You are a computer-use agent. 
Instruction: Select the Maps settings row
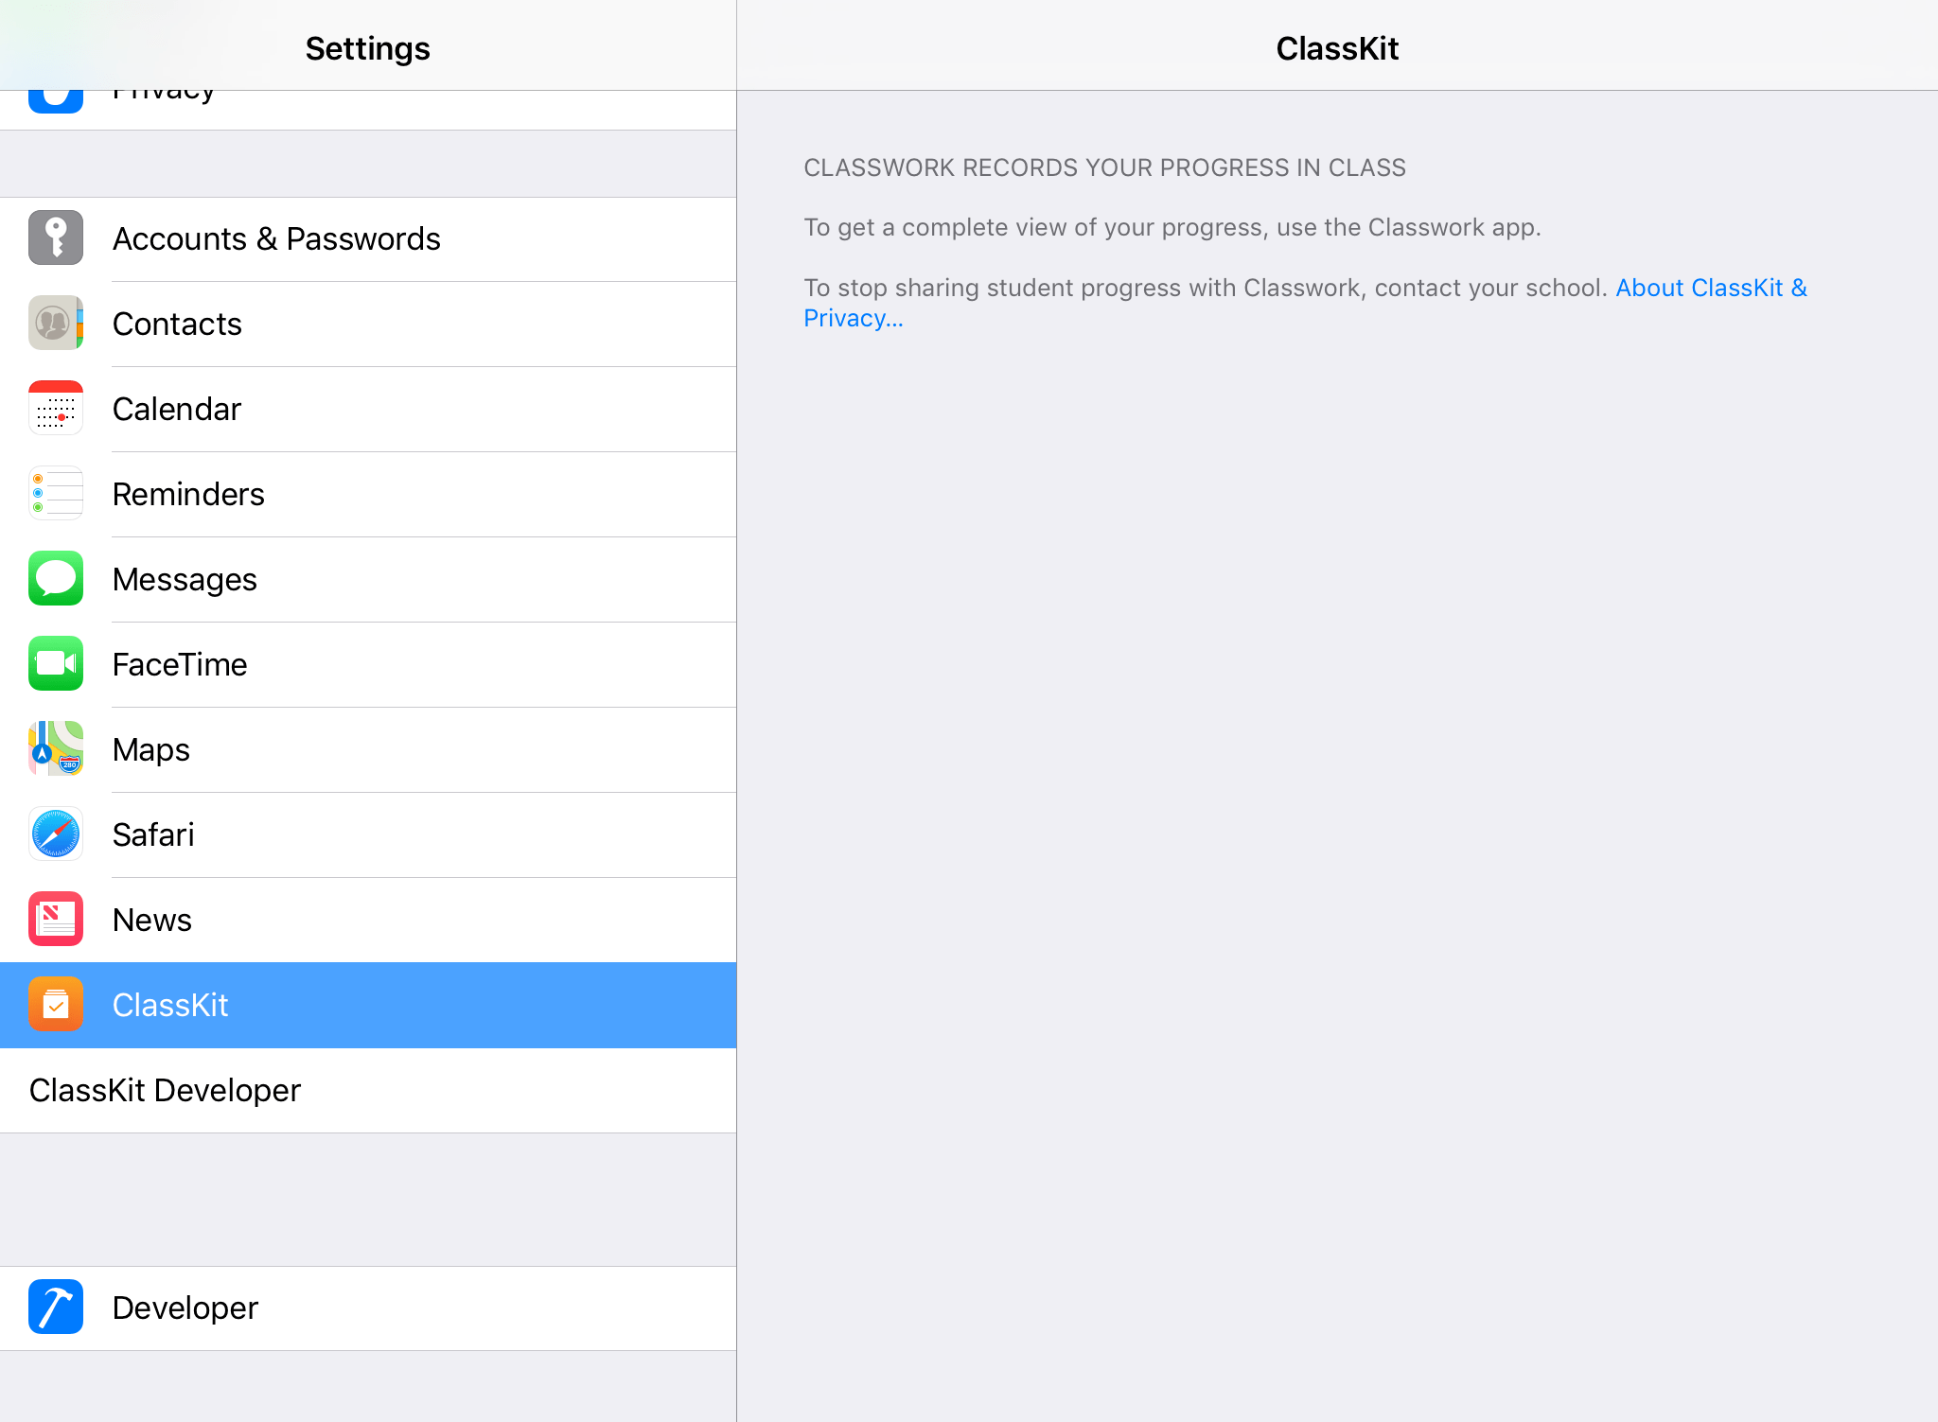click(x=368, y=748)
